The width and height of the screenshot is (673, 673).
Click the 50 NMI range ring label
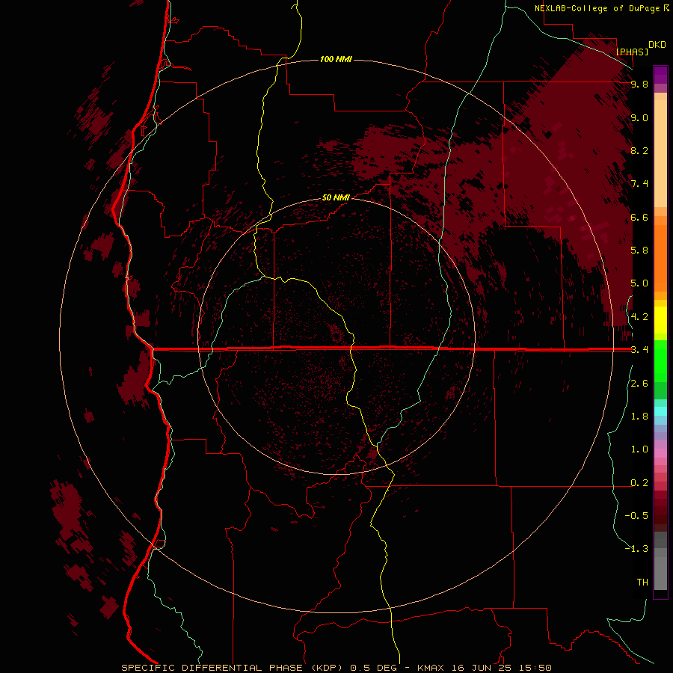tap(336, 197)
